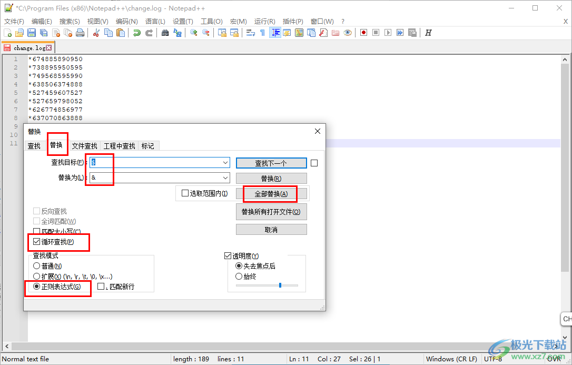This screenshot has height=365, width=572.
Task: Open the document map toolbar icon
Action: 299,33
